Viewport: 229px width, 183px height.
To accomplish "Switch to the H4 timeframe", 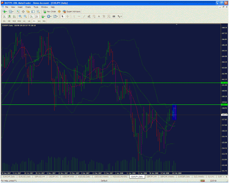I will 29,21.
